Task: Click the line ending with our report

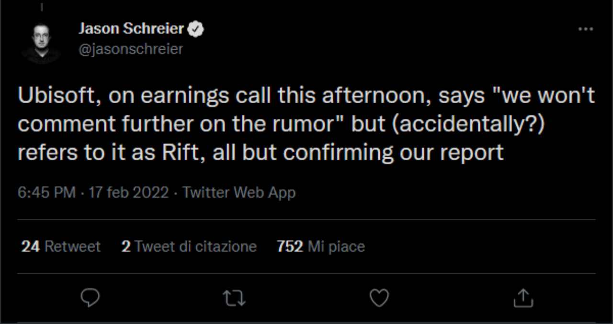Action: coord(261,152)
